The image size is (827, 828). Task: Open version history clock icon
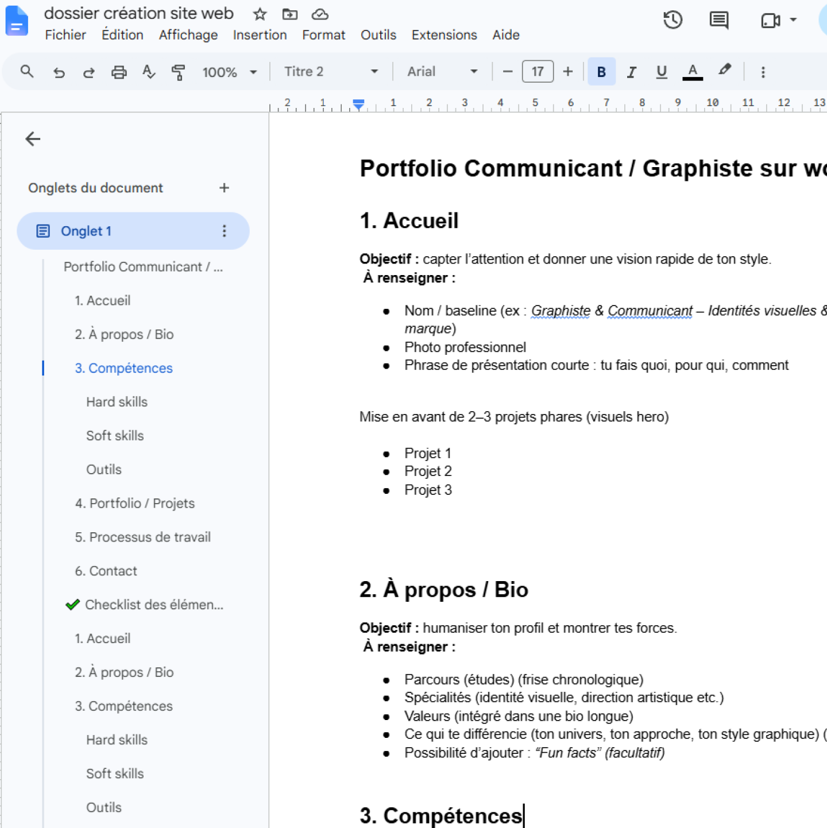coord(673,21)
